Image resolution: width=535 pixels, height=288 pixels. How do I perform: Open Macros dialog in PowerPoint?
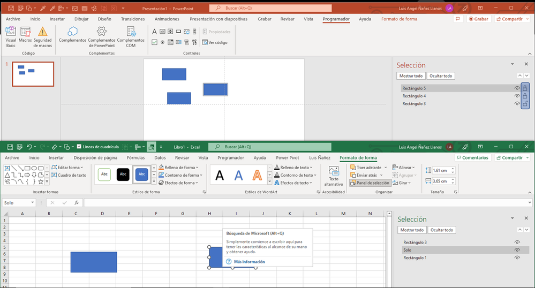tap(25, 35)
